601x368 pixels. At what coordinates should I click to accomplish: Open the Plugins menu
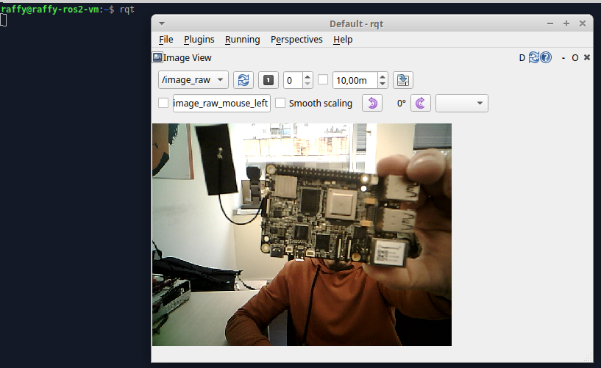tap(199, 40)
